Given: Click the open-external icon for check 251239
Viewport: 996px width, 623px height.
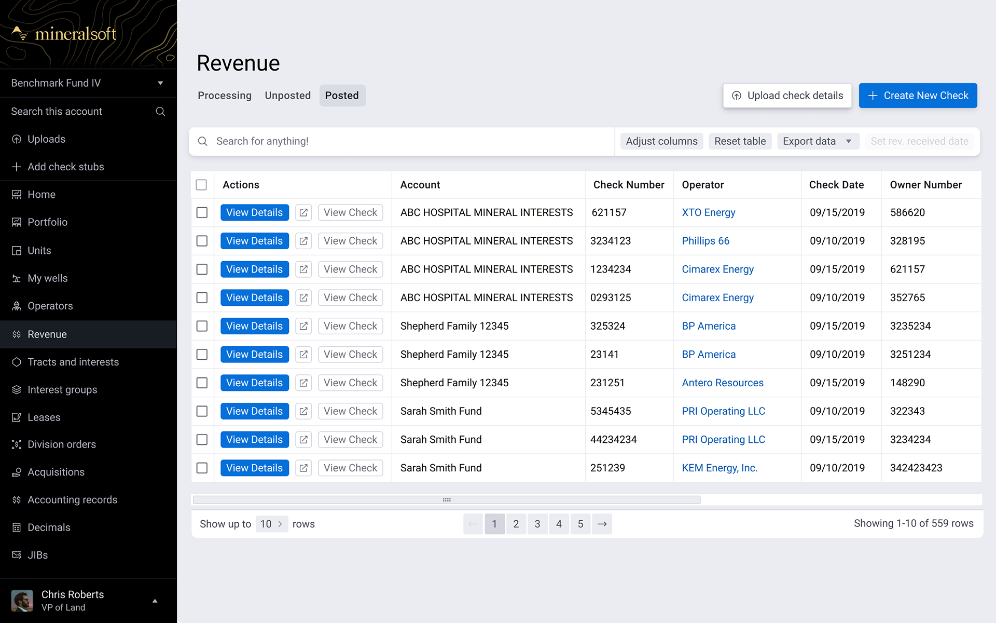Looking at the screenshot, I should [x=303, y=468].
